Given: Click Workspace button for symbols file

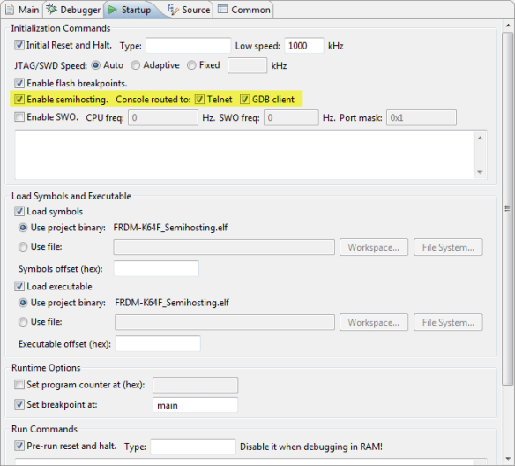Looking at the screenshot, I should coord(374,247).
